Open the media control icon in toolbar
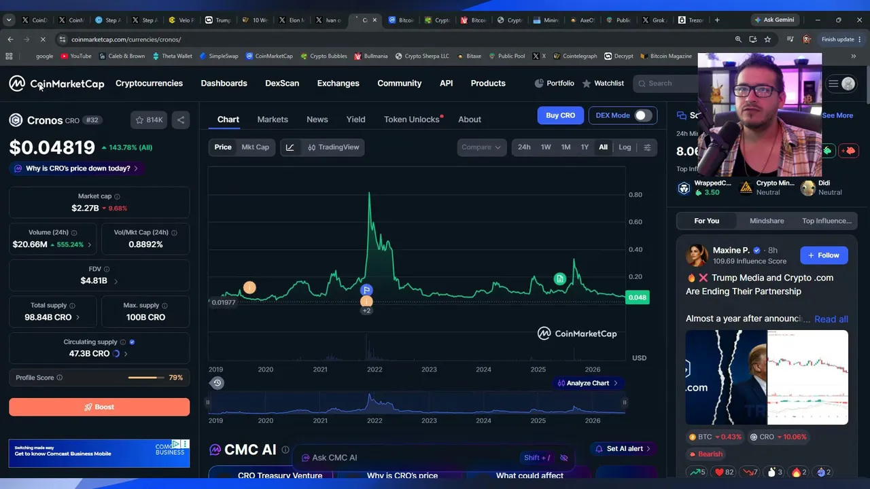The image size is (870, 489). 790,39
